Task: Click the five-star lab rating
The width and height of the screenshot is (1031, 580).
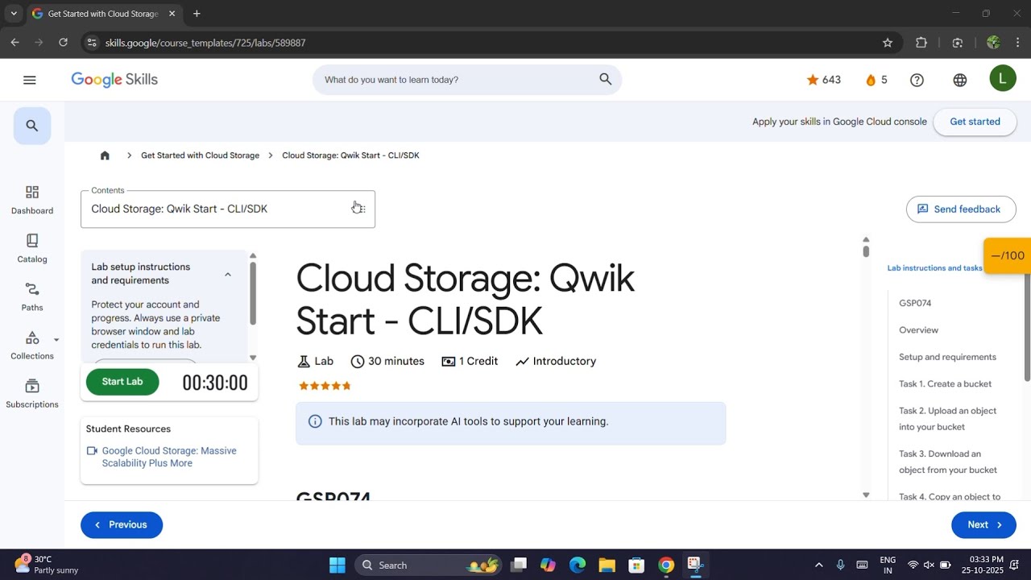Action: (x=325, y=386)
